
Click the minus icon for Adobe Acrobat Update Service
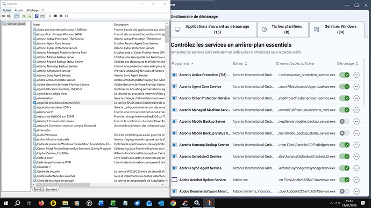pyautogui.click(x=356, y=180)
